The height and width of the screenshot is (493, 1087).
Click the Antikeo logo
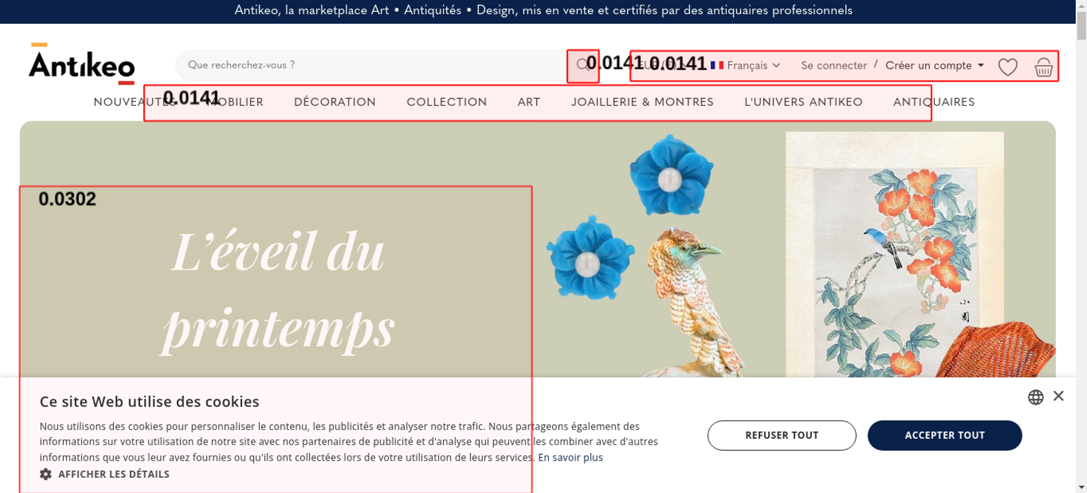coord(82,64)
